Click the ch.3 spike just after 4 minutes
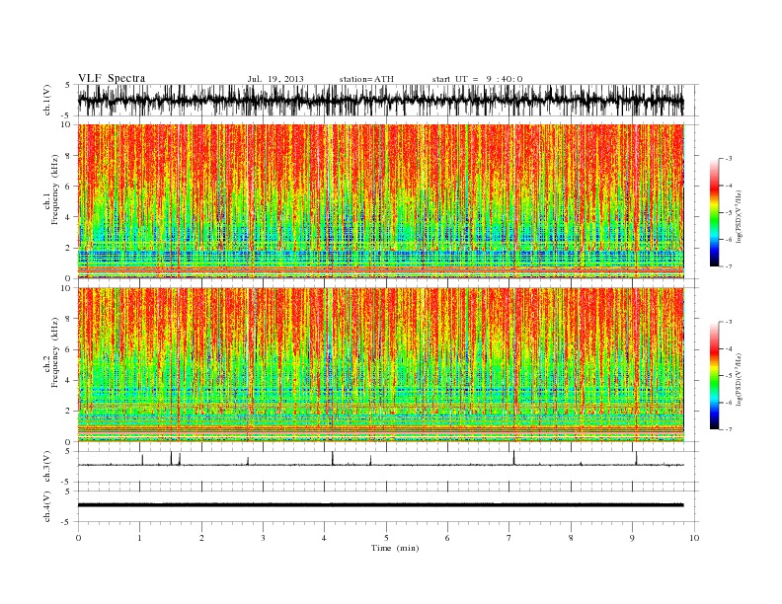Viewport: 782px width, 604px height. pos(333,458)
